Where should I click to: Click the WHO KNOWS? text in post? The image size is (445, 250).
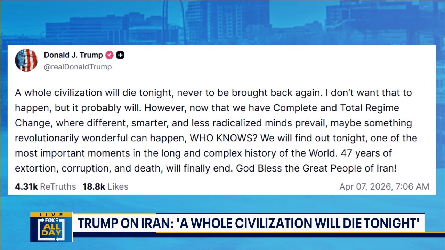(x=223, y=138)
